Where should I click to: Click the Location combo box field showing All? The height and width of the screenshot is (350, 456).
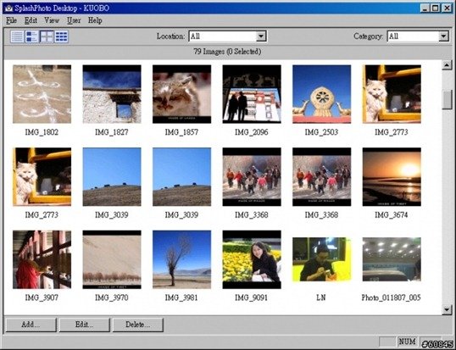(227, 36)
